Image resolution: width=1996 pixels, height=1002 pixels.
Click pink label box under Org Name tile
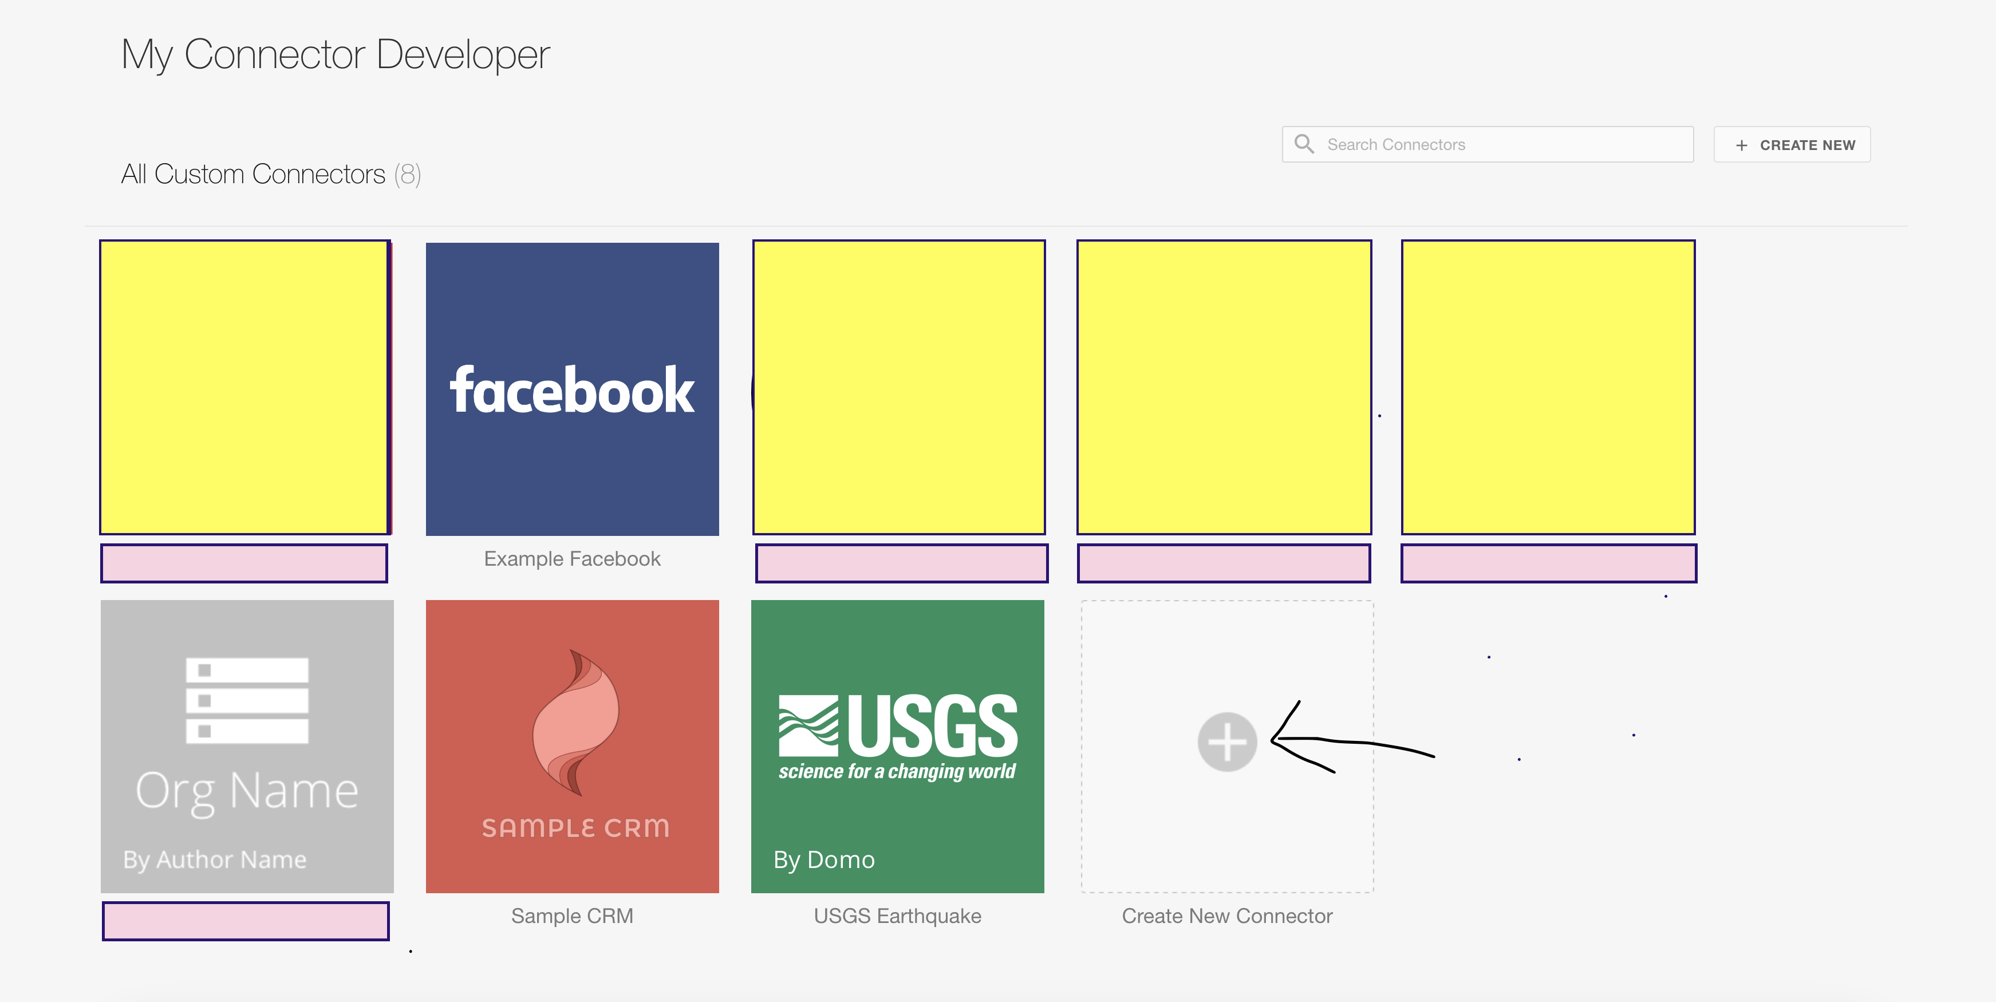coord(246,921)
